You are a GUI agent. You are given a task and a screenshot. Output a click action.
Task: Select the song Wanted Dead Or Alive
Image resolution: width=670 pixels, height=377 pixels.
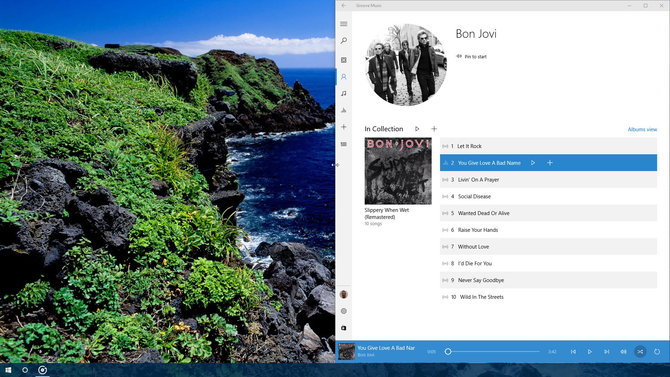pos(548,213)
